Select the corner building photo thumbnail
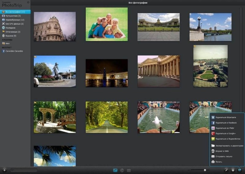Screen dimensions: 245x174 (x=55, y=27)
